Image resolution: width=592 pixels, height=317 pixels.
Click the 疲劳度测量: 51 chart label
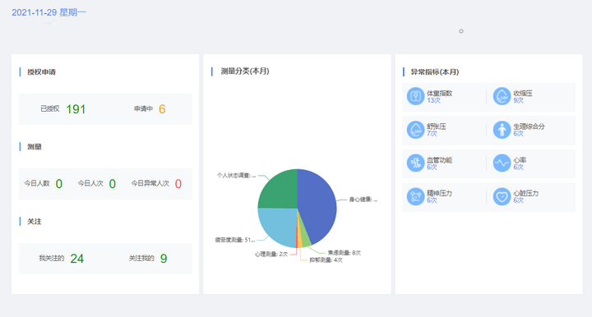click(235, 240)
